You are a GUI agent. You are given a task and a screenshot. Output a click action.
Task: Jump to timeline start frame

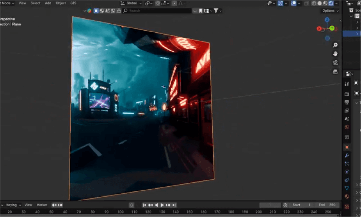coord(144,205)
